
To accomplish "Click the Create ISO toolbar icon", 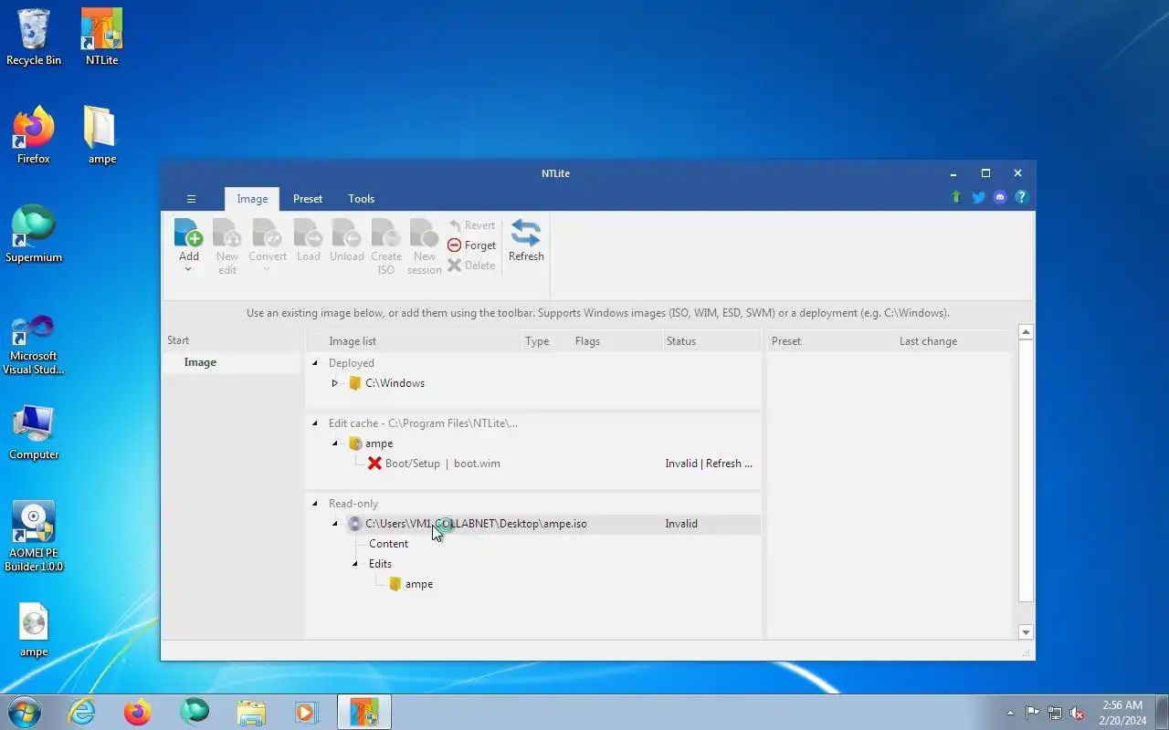I will [385, 233].
